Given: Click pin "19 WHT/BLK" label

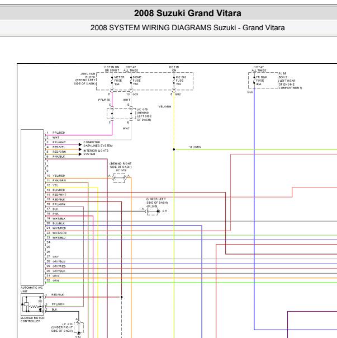Looking at the screenshot, I should (x=56, y=219).
